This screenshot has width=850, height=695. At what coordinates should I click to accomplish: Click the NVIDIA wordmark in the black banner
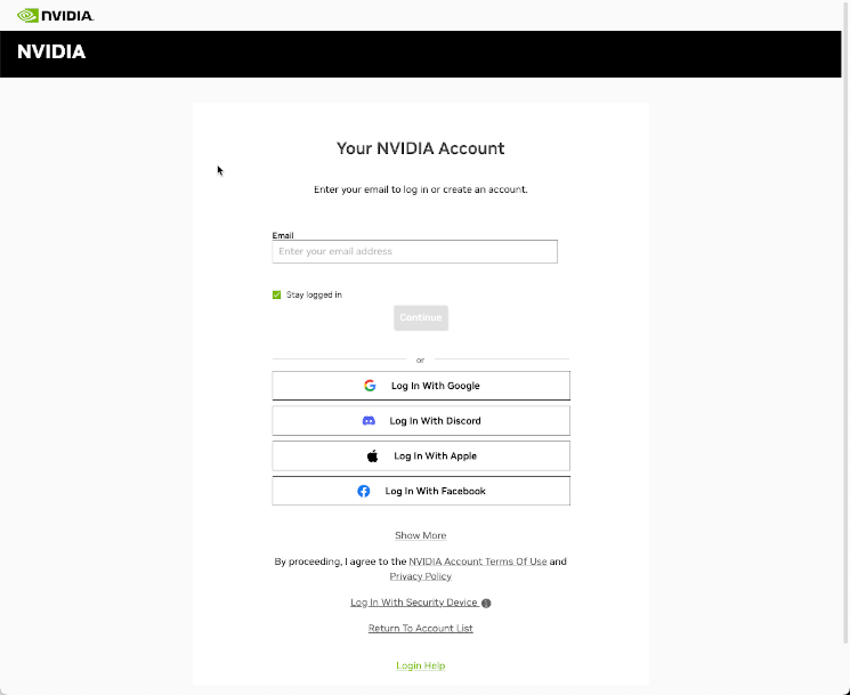[51, 52]
